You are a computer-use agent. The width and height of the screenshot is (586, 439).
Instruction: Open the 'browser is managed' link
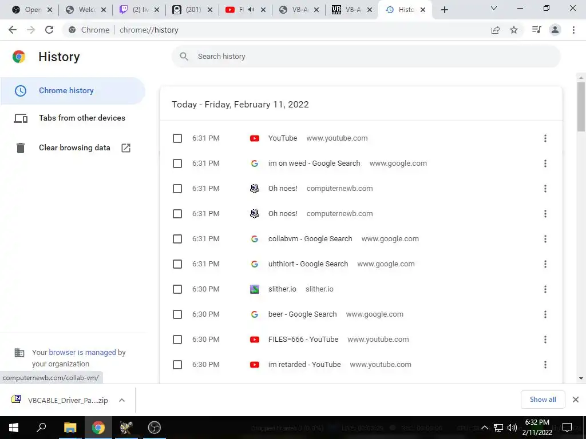(x=82, y=352)
